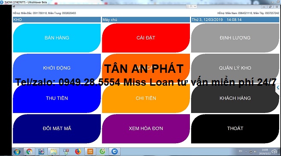The image size is (281, 156).
Task: Open XEM HÓA ĐƠN invoices tile
Action: click(146, 128)
